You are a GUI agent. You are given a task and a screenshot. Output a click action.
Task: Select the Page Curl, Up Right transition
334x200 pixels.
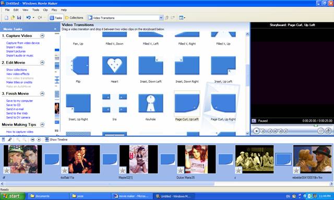(x=223, y=103)
